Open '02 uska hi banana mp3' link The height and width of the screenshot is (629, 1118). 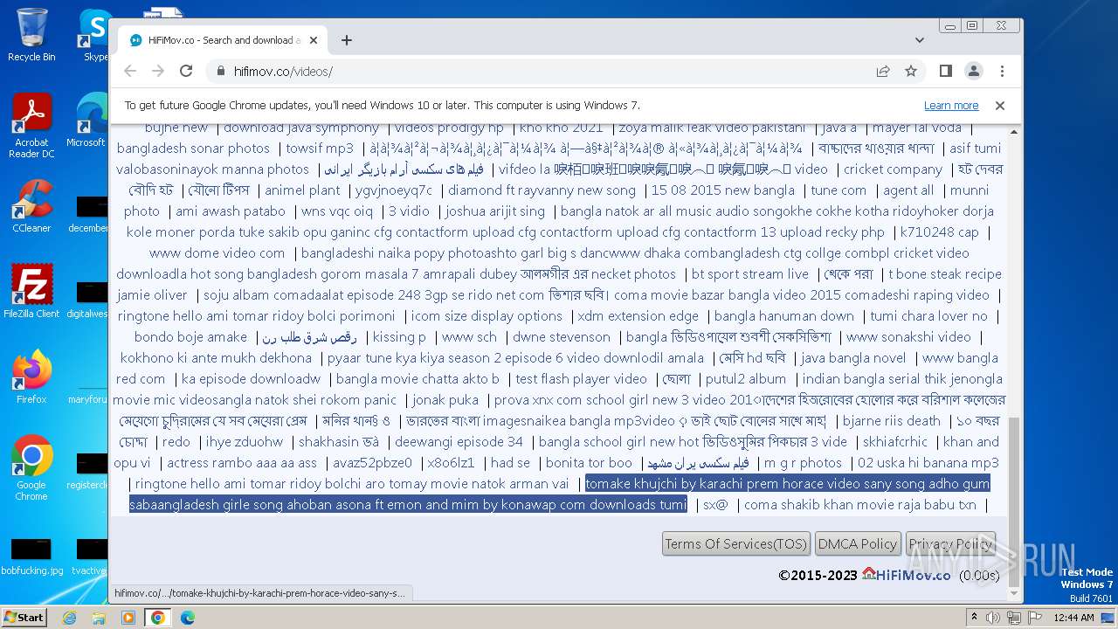point(928,462)
